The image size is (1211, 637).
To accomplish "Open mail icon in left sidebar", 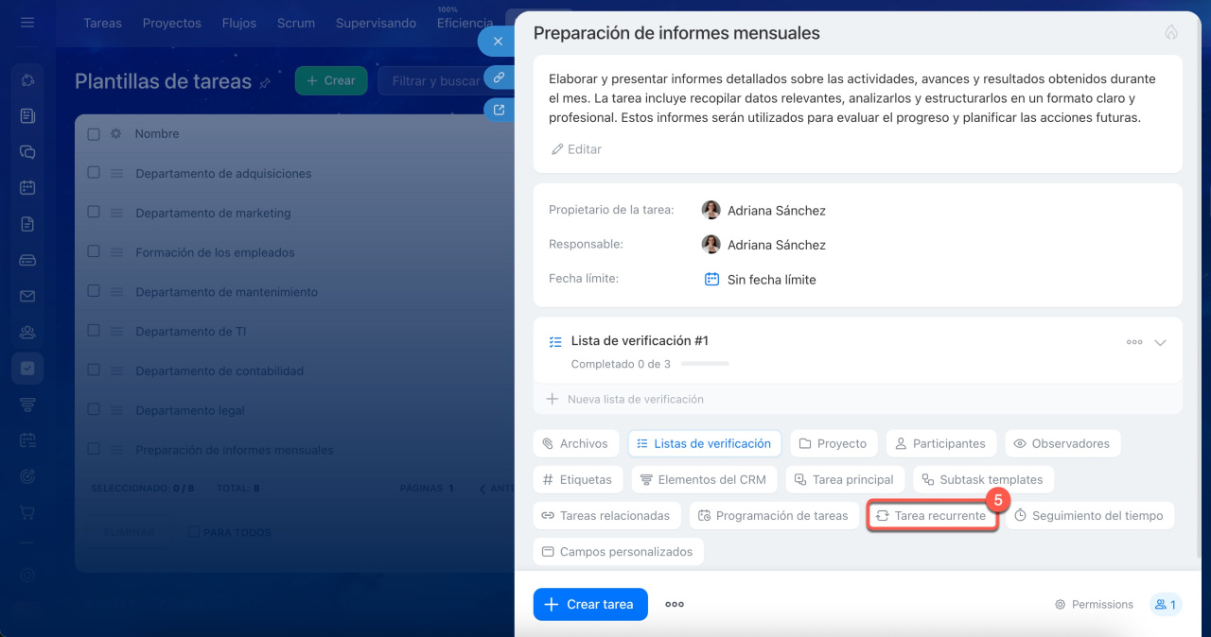I will point(27,296).
